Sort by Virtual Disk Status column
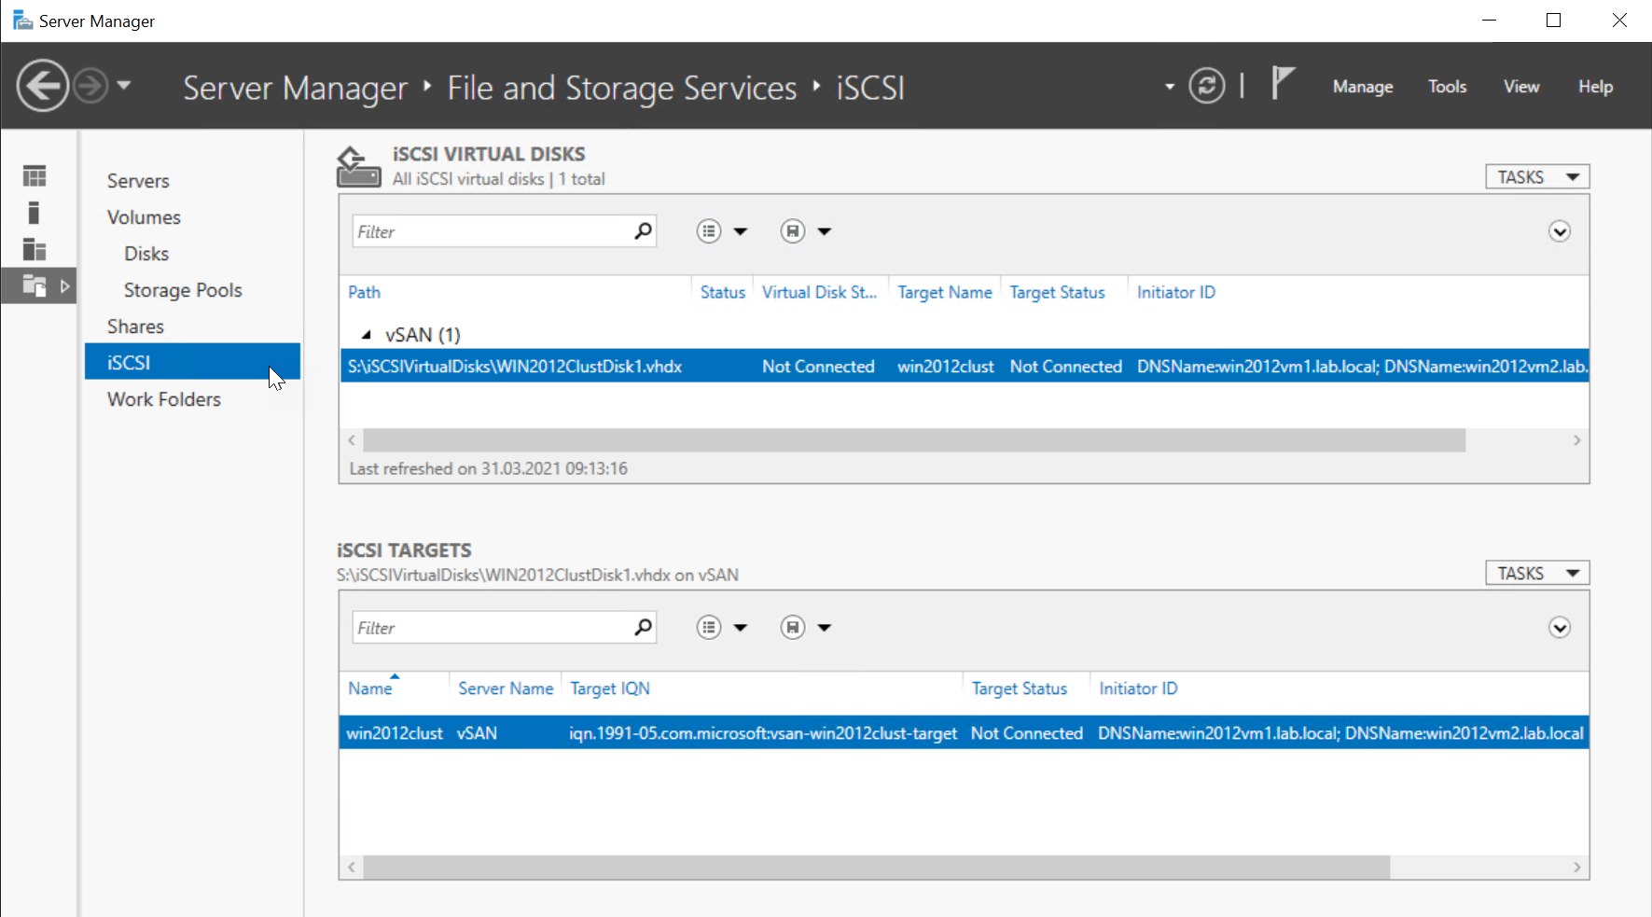 coord(819,292)
